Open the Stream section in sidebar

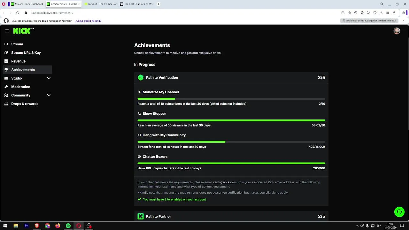coord(17,44)
